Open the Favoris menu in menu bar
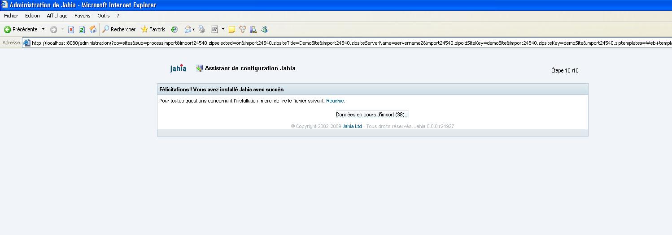The image size is (672, 235). tap(83, 16)
